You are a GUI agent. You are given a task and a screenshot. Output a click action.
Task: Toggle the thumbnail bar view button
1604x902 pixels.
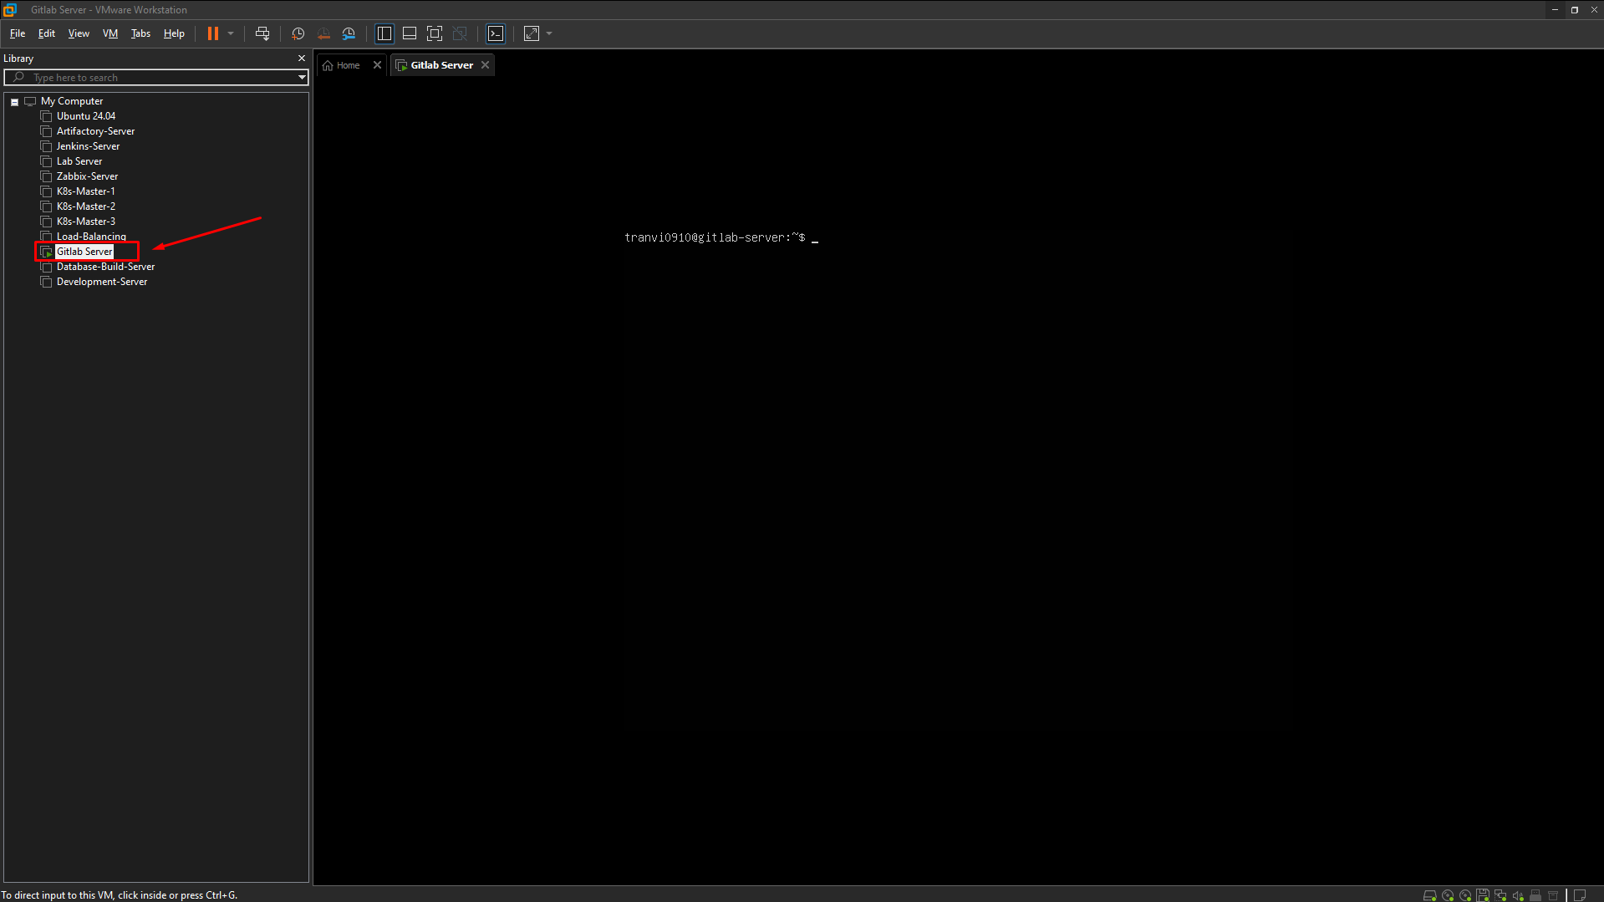click(410, 33)
